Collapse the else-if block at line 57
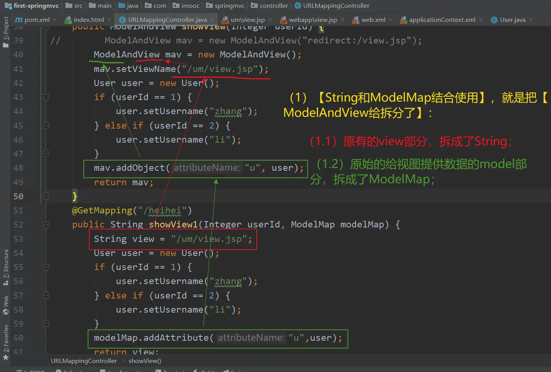The width and height of the screenshot is (551, 372). tap(46, 296)
